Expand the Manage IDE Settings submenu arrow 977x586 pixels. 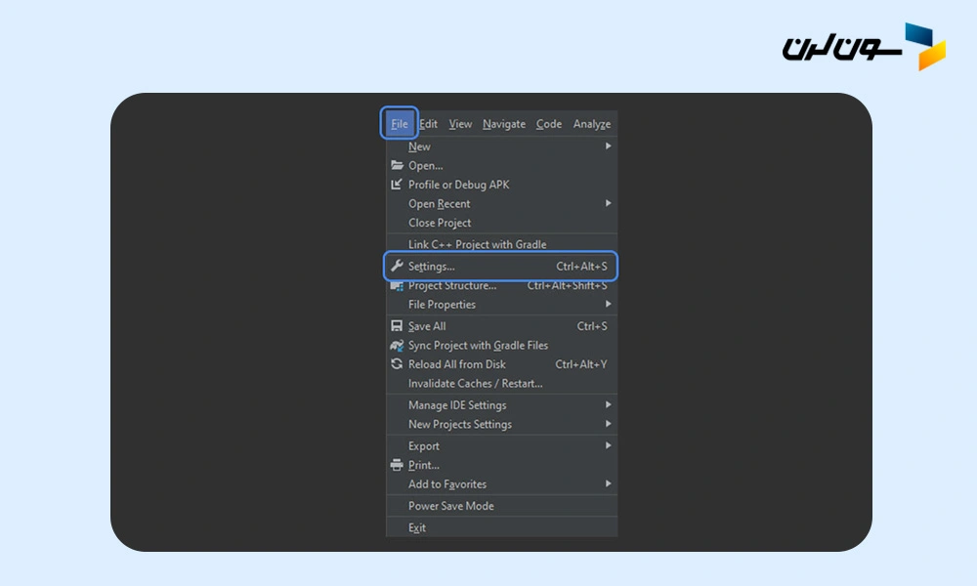608,404
